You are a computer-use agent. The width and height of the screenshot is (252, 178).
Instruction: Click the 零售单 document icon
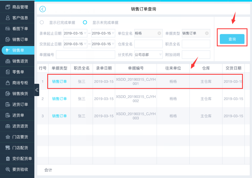point(8,72)
